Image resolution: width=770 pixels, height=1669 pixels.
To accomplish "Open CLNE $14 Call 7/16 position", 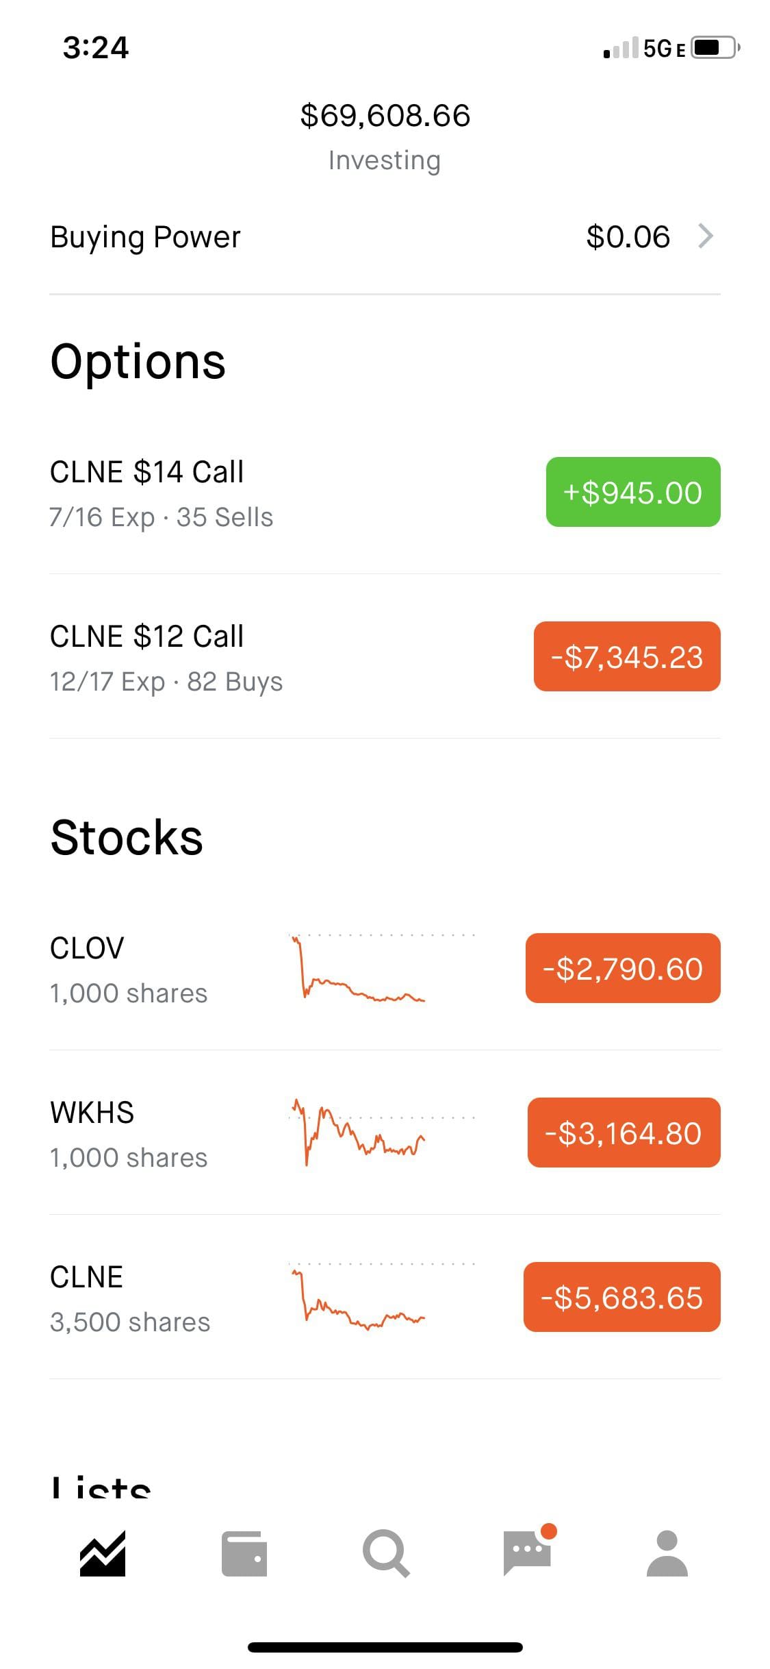I will coord(385,493).
